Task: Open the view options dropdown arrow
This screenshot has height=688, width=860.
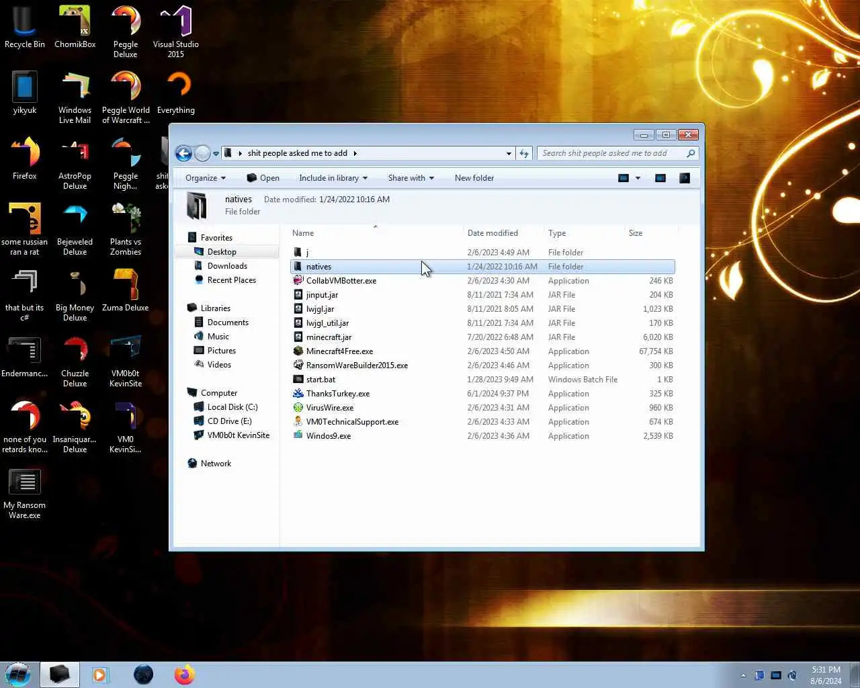Action: (x=638, y=178)
